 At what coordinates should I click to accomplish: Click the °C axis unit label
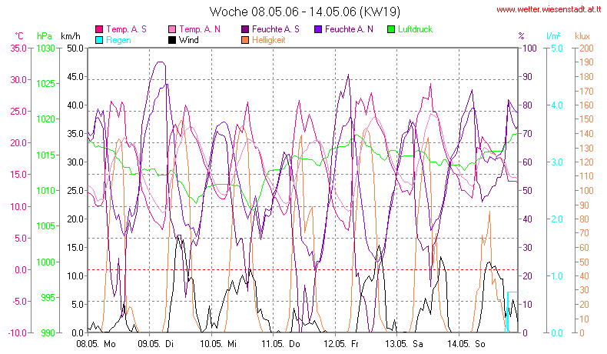(x=19, y=36)
